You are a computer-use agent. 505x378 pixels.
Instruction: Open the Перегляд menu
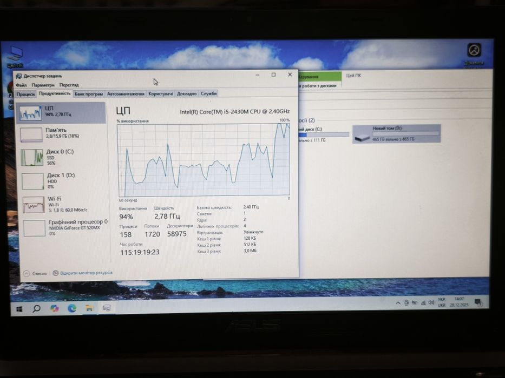click(69, 85)
